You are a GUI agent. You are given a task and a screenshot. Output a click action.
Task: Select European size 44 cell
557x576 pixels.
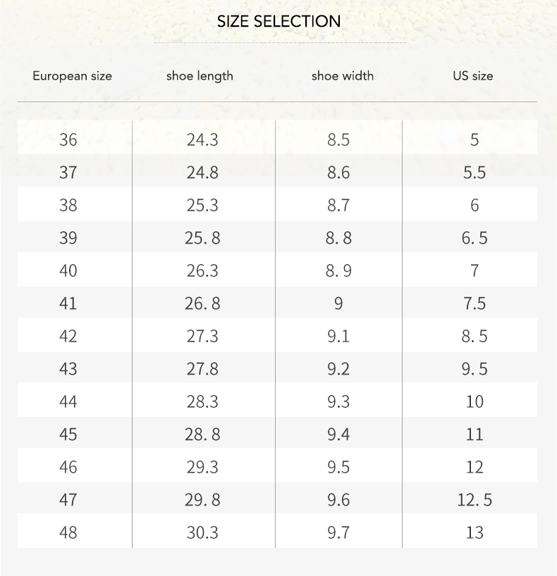click(68, 401)
